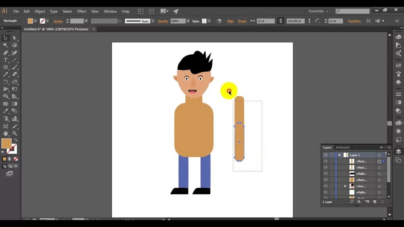
Task: Click the Locate Object icon in Layers
Action: pos(352,201)
